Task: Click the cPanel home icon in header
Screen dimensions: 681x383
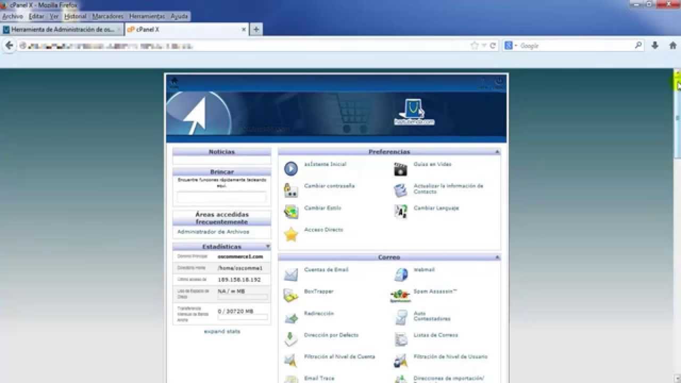Action: click(174, 82)
